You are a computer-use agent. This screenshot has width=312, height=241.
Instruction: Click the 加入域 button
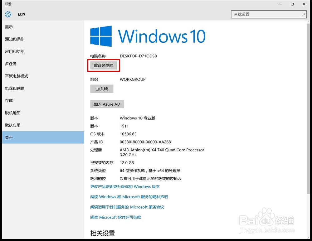(102, 89)
